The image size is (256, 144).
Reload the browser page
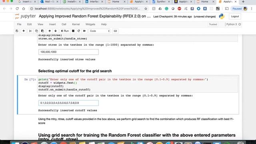click(17, 9)
